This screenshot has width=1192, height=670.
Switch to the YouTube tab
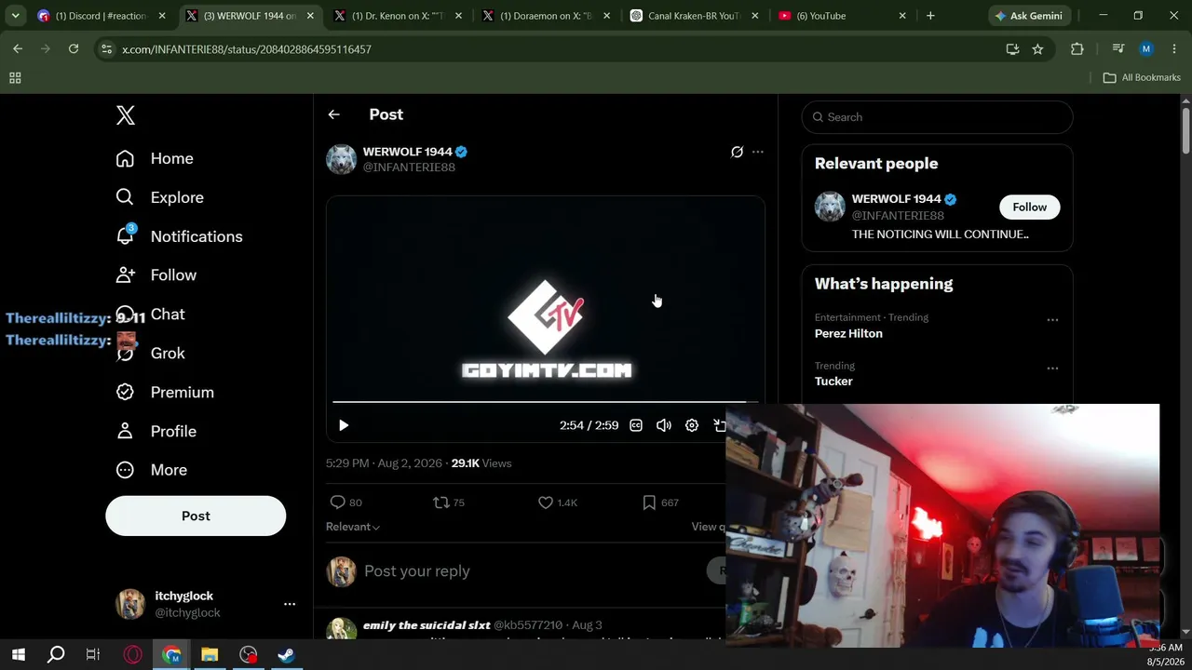point(843,16)
